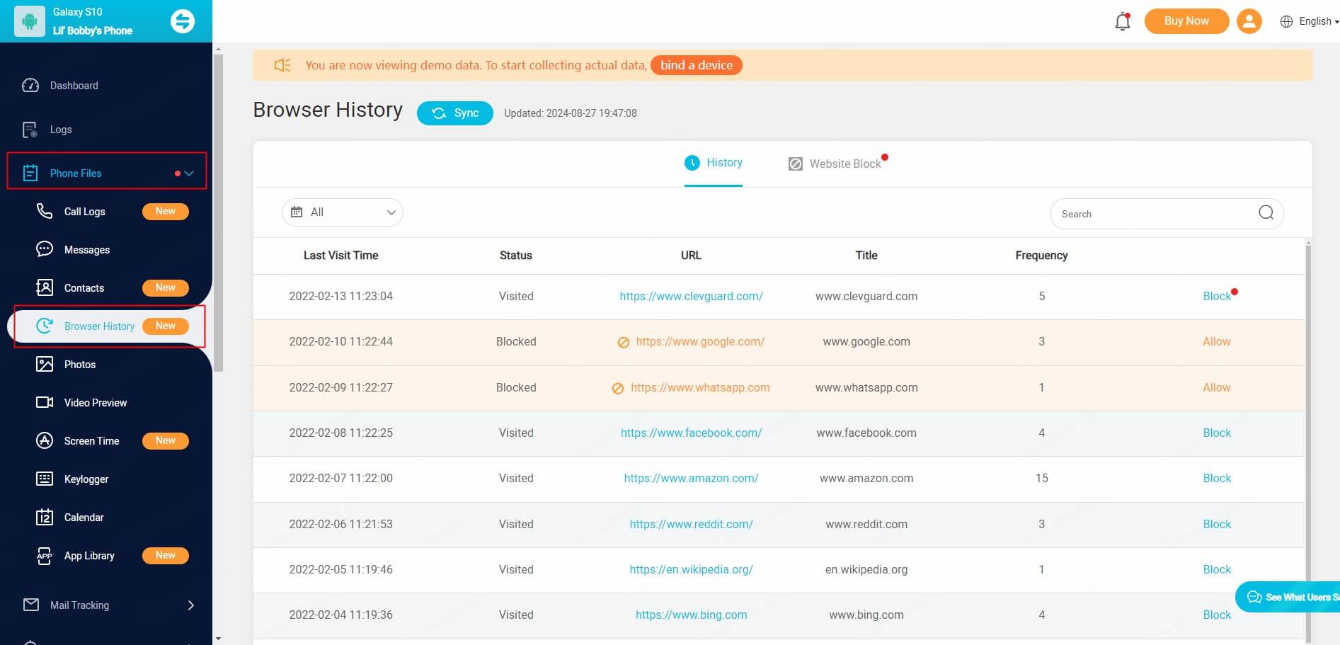Click the sidebar scroll down arrow
1340x645 pixels.
(x=218, y=639)
